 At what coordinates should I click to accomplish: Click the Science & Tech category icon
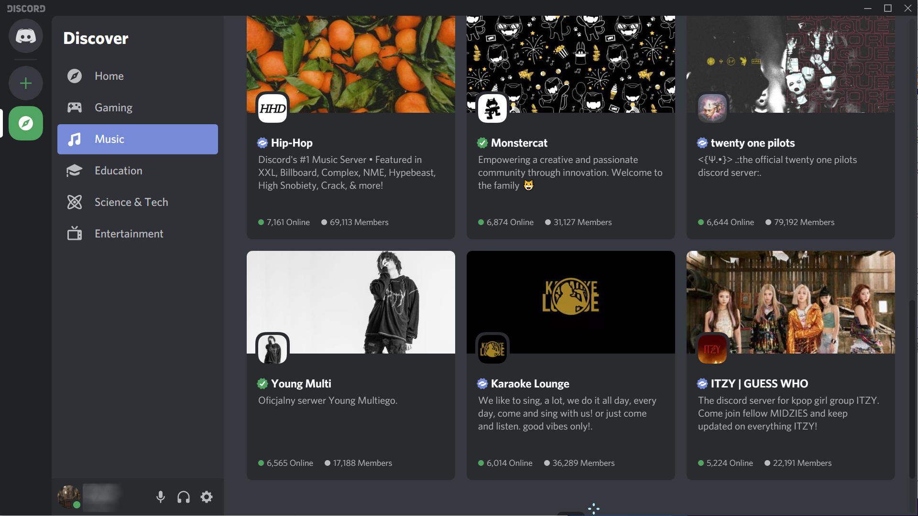click(75, 202)
